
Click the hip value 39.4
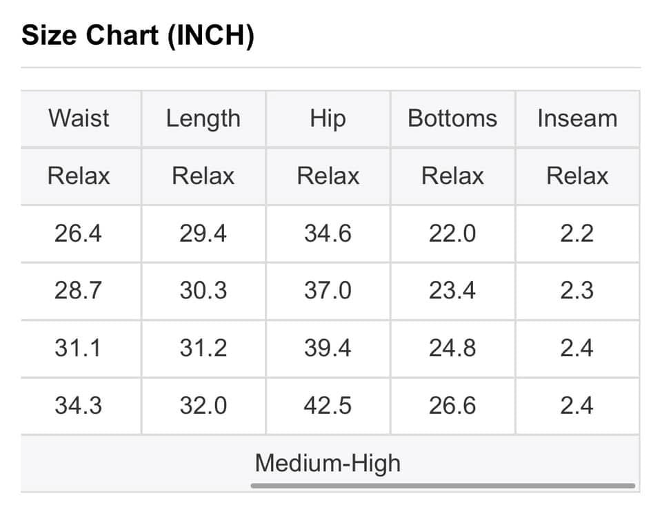328,348
